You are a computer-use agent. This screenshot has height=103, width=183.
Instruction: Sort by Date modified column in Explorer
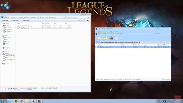pyautogui.click(x=46, y=23)
